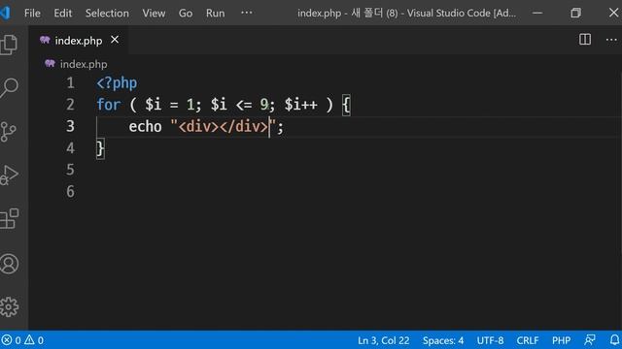Viewport: 622px width, 349px height.
Task: Open the feedback icon in status bar
Action: (590, 340)
